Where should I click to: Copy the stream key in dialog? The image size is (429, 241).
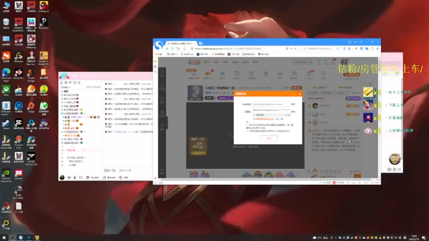(293, 112)
